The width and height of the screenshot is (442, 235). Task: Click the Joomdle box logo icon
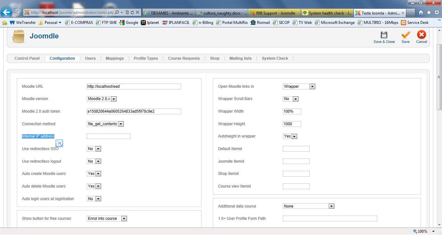18,36
